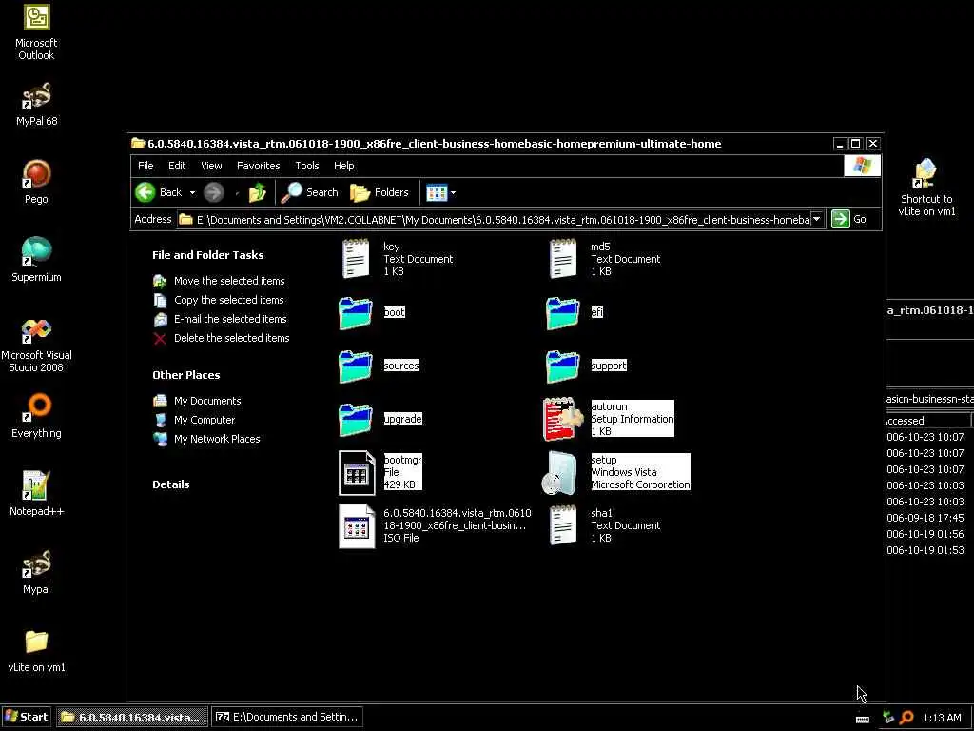The width and height of the screenshot is (974, 731).
Task: Select the sha1 text document icon
Action: [x=563, y=525]
